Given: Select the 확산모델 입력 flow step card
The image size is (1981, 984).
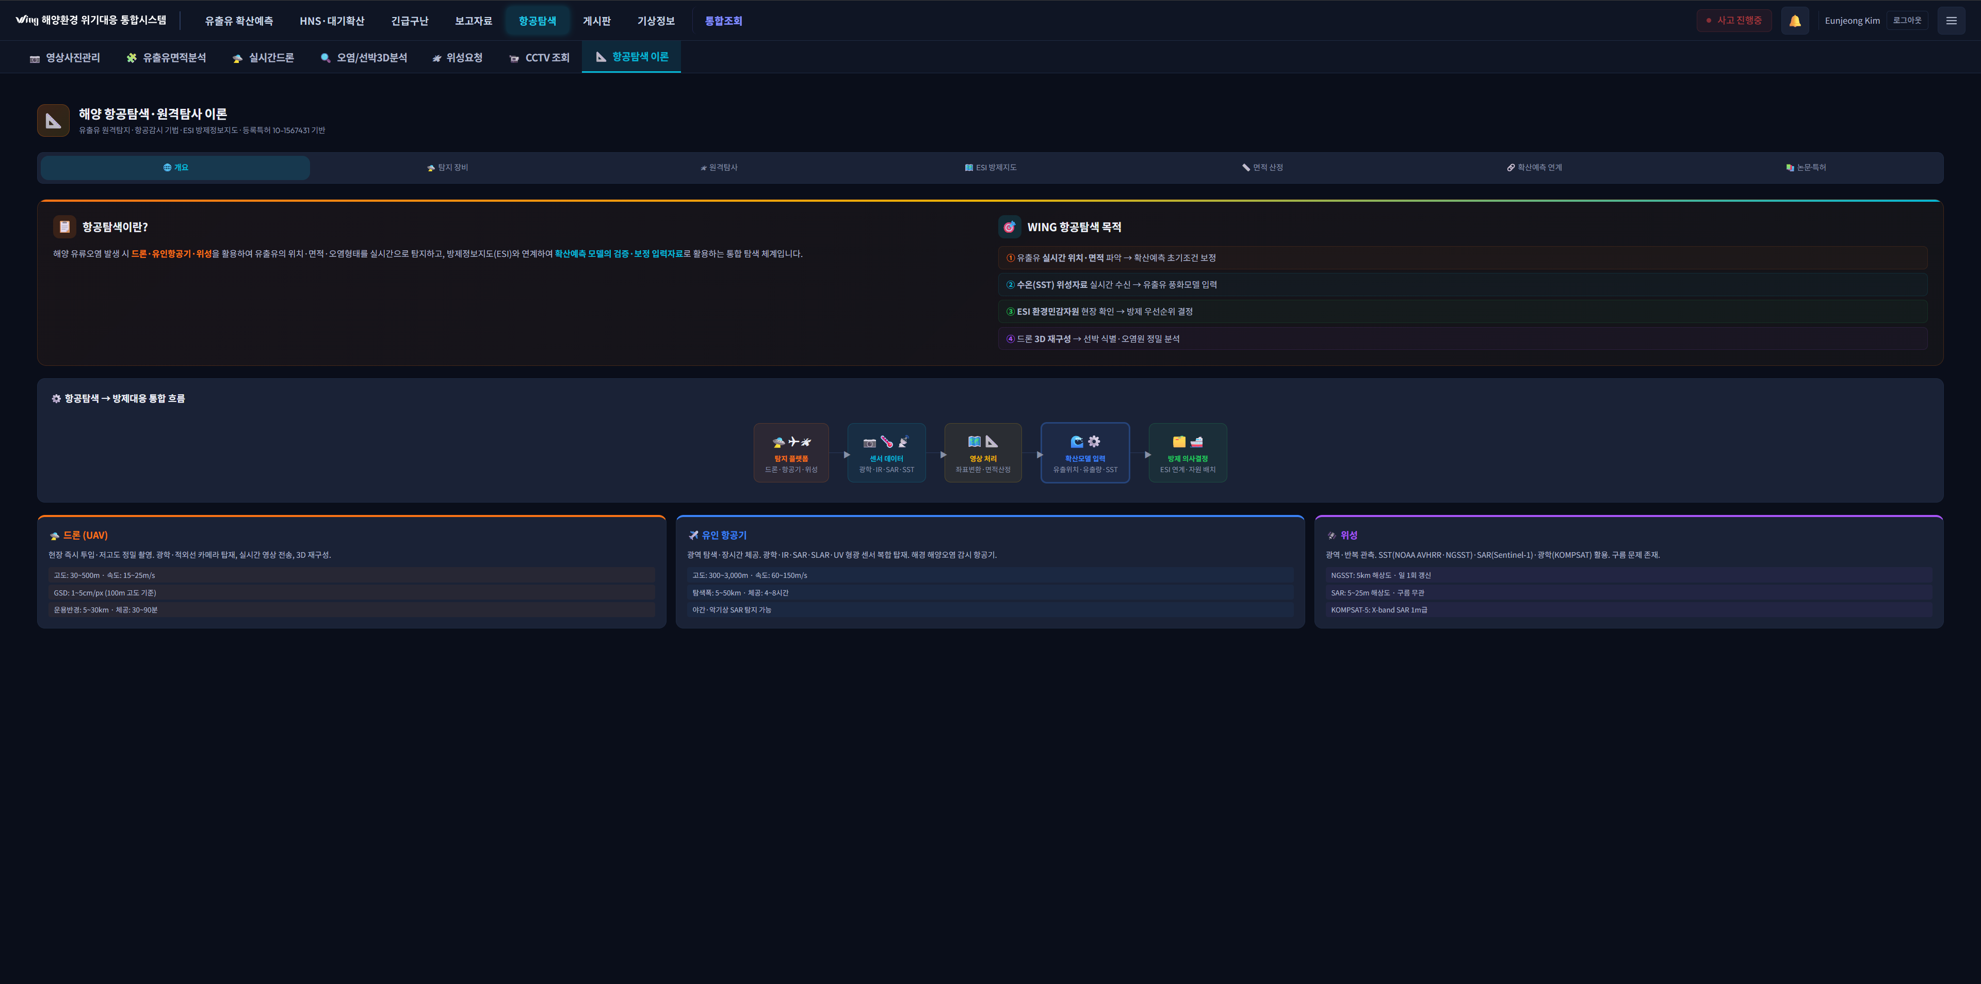Looking at the screenshot, I should tap(1084, 453).
